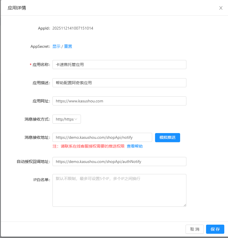Click the 重置 link for AppSecret
This screenshot has height=238, width=228.
[68, 46]
